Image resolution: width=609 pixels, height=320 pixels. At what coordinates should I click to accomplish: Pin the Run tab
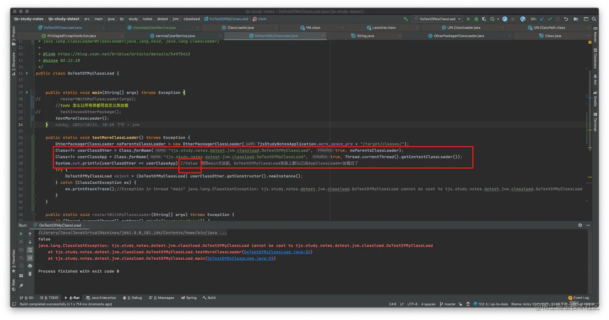pyautogui.click(x=21, y=286)
